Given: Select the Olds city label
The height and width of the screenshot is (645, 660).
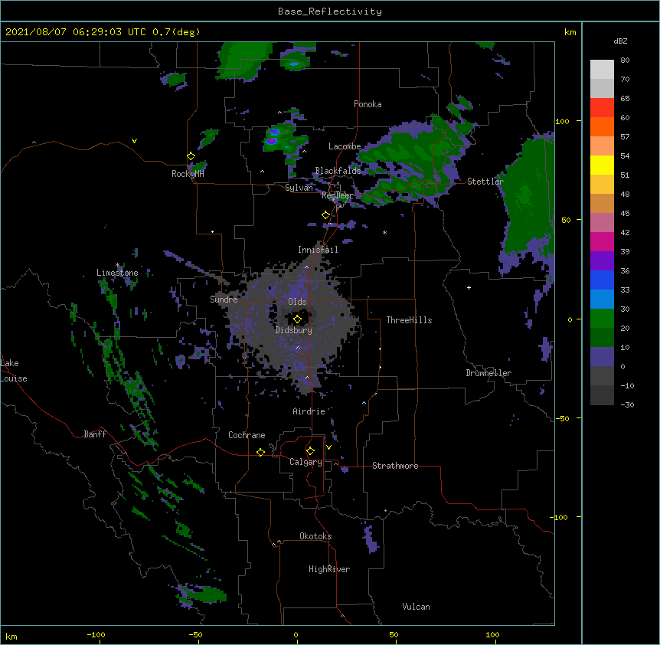Looking at the screenshot, I should point(297,302).
